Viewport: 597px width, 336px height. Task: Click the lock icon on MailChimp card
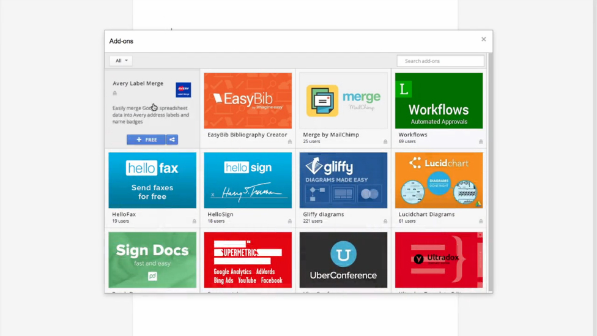[385, 142]
